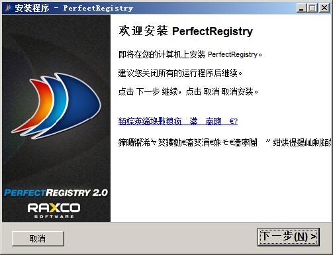Click the PerfectRegistry 2.0 banner text
Image resolution: width=333 pixels, height=255 pixels.
coord(56,193)
